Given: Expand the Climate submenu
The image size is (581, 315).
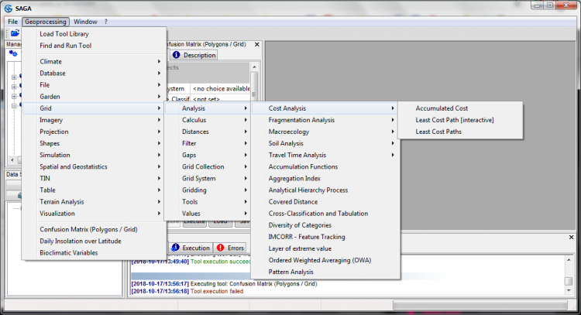Looking at the screenshot, I should (x=94, y=61).
